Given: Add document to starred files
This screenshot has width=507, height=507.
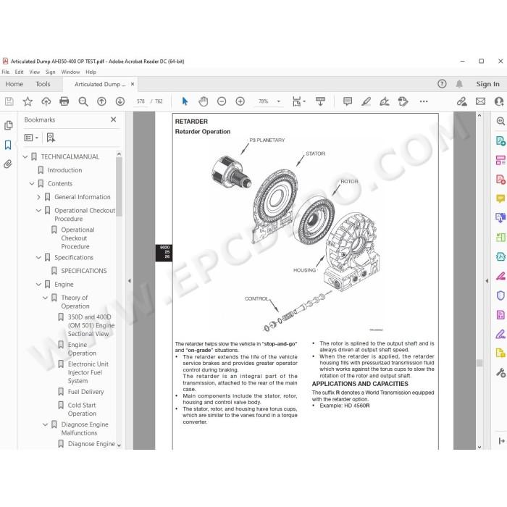Looking at the screenshot, I should click(28, 101).
